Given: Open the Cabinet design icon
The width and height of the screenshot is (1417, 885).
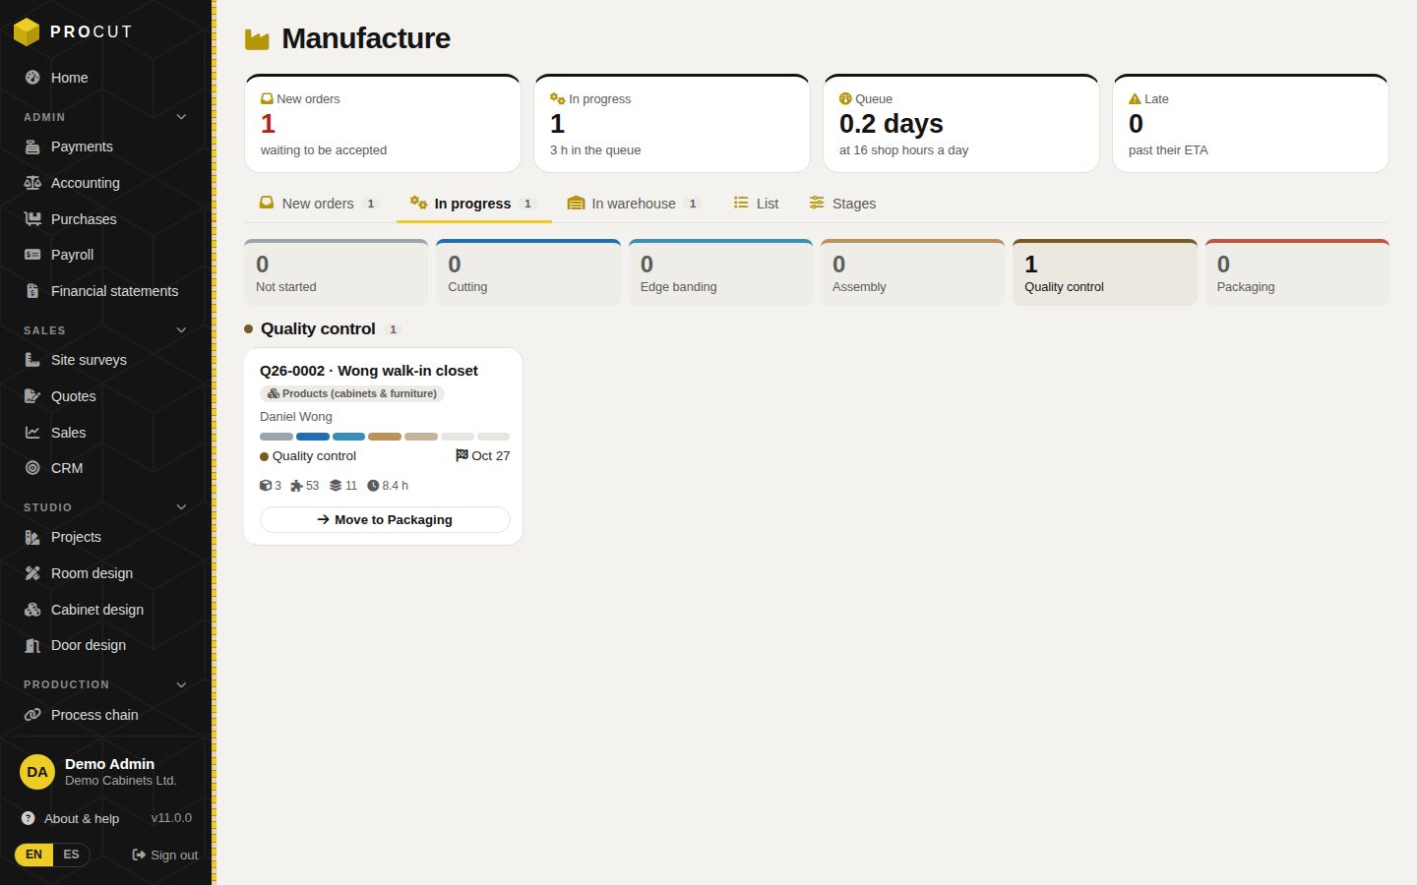Looking at the screenshot, I should 32,610.
